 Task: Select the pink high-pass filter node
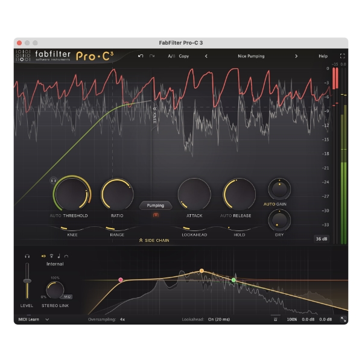(121, 280)
